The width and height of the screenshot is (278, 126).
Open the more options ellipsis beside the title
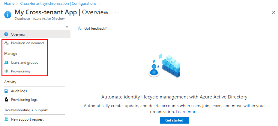[x=117, y=13]
